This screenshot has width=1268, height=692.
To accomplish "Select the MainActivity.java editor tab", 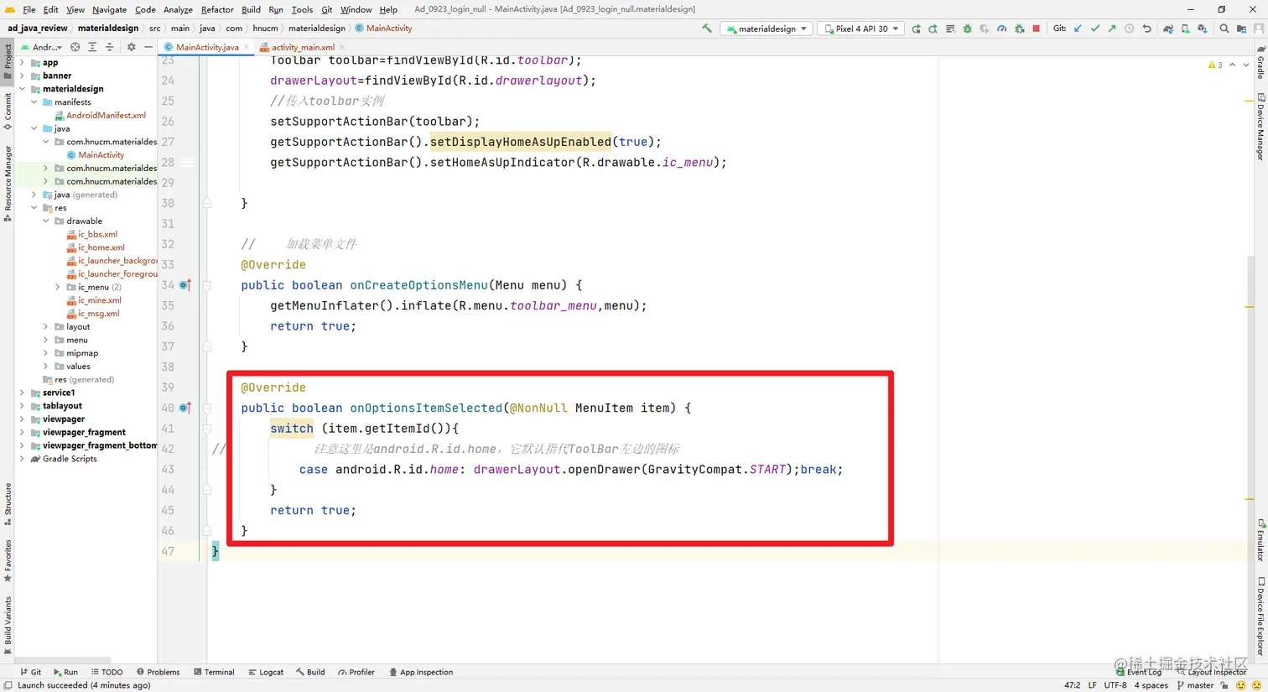I will pyautogui.click(x=207, y=47).
